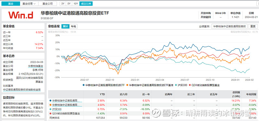Click the 99/230 ranking cell
The height and width of the screenshot is (121, 259).
pos(123,118)
